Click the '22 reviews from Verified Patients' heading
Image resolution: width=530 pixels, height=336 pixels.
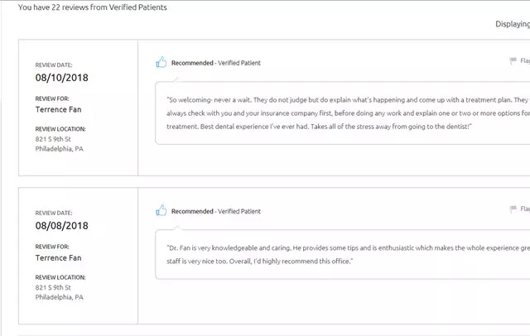tap(109, 7)
